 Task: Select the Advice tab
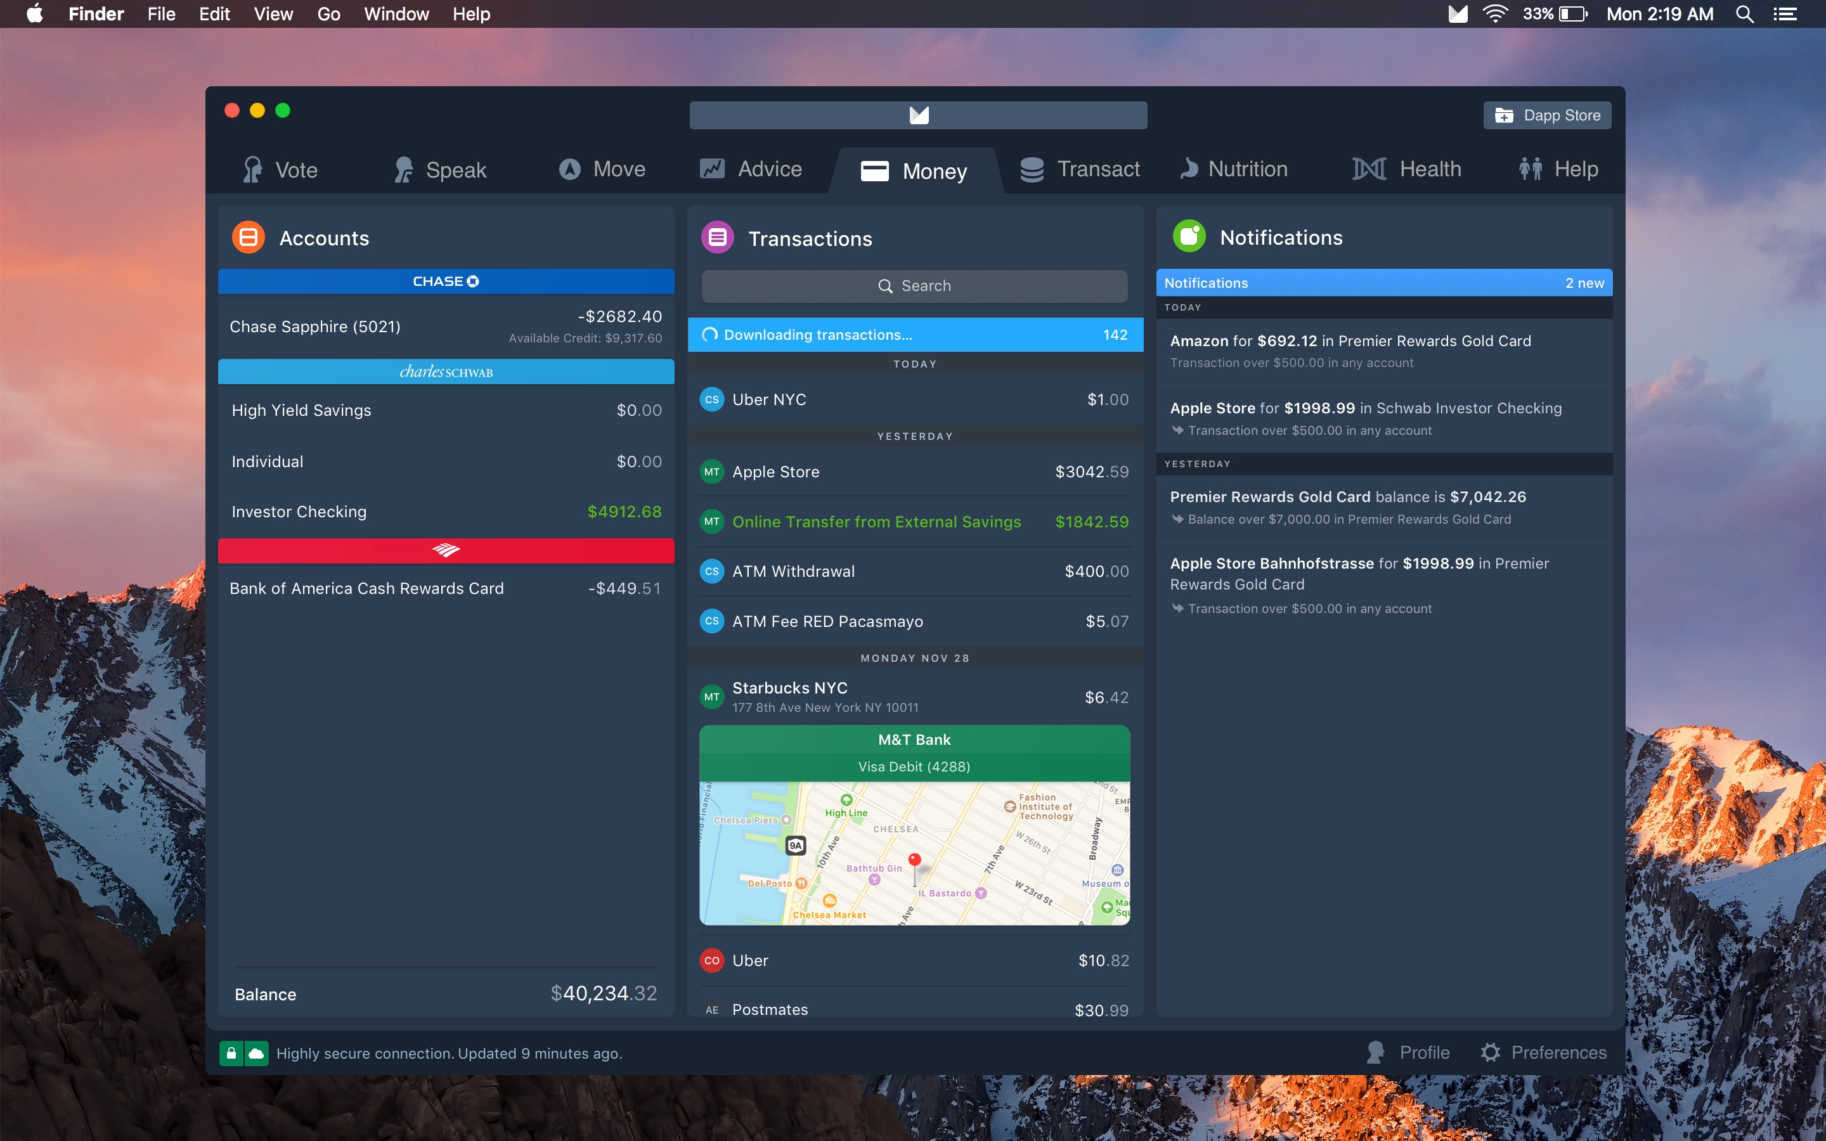tap(751, 169)
